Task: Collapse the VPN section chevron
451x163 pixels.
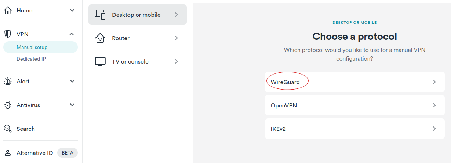Action: (72, 34)
